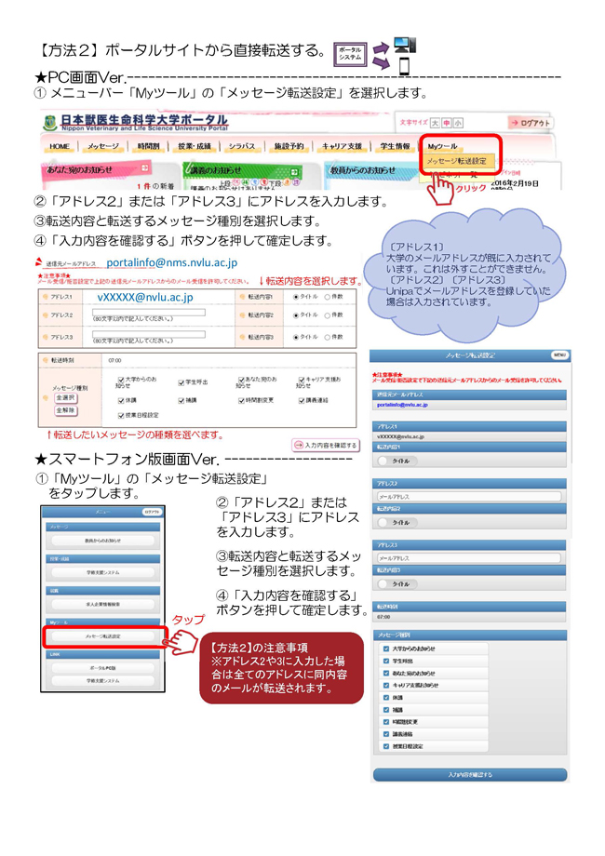Open the 授業・成績 menu item
This screenshot has width=605, height=856.
[195, 146]
